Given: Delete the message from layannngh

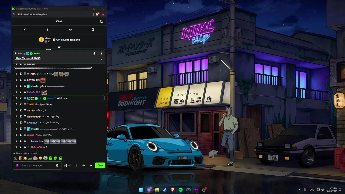Looking at the screenshot, I should pyautogui.click(x=16, y=116).
